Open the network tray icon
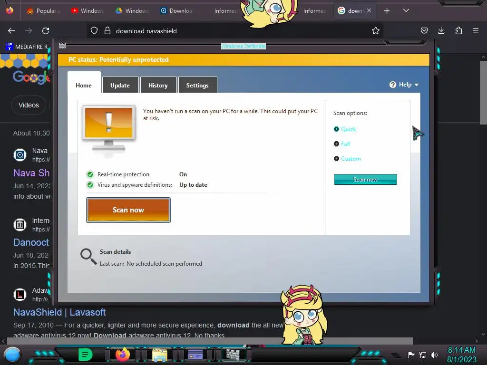 click(423, 355)
